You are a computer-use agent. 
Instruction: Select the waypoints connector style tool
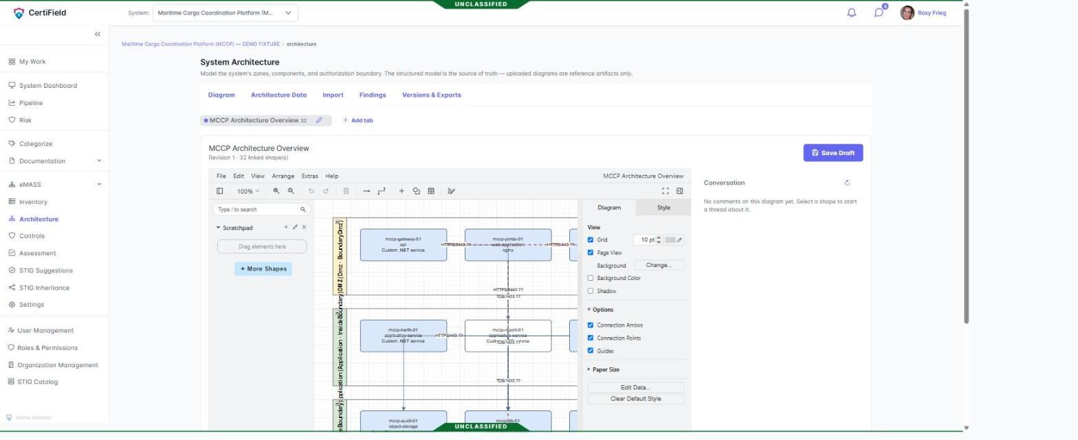(x=382, y=191)
